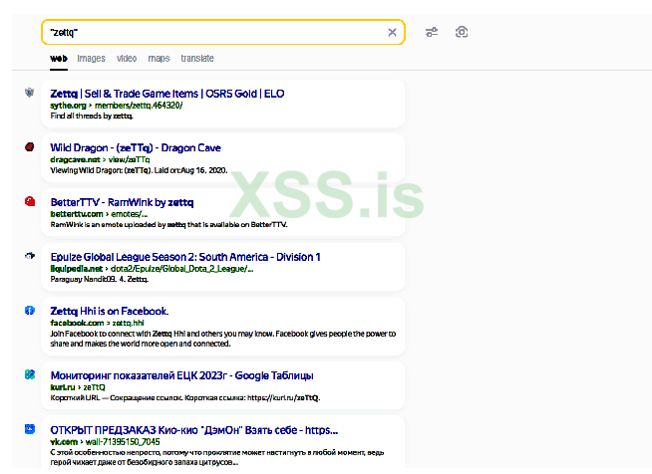Click the Liquipedia favicon
This screenshot has height=474, width=652.
click(30, 256)
